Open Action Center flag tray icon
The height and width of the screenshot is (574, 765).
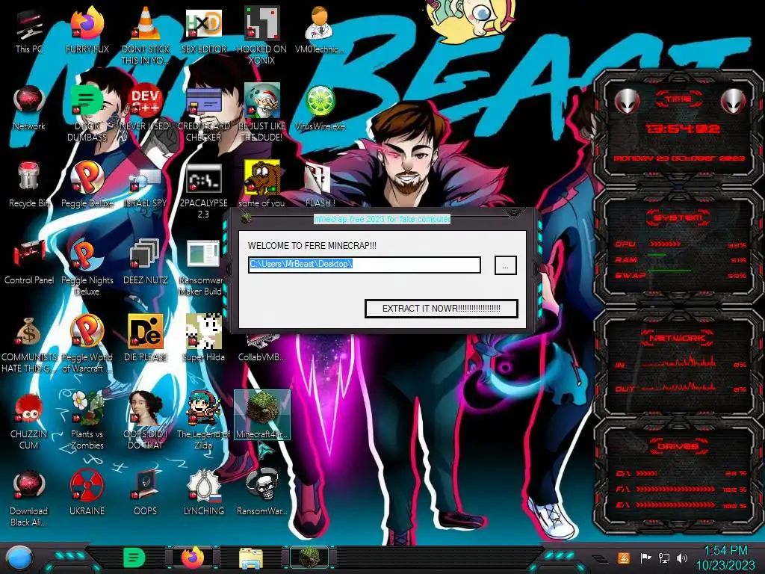[645, 558]
